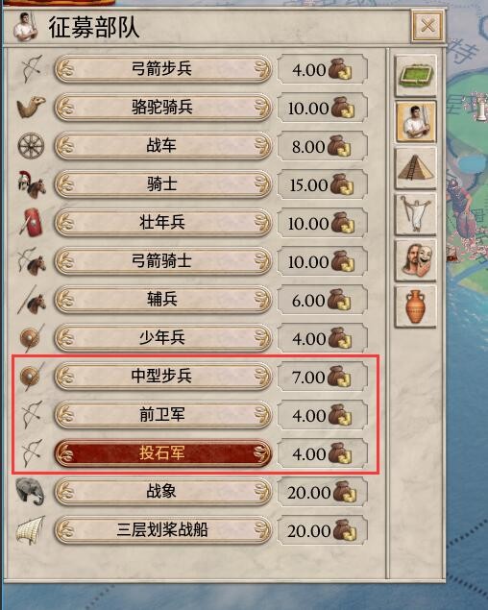Click the chariot wheel unit icon

31,146
